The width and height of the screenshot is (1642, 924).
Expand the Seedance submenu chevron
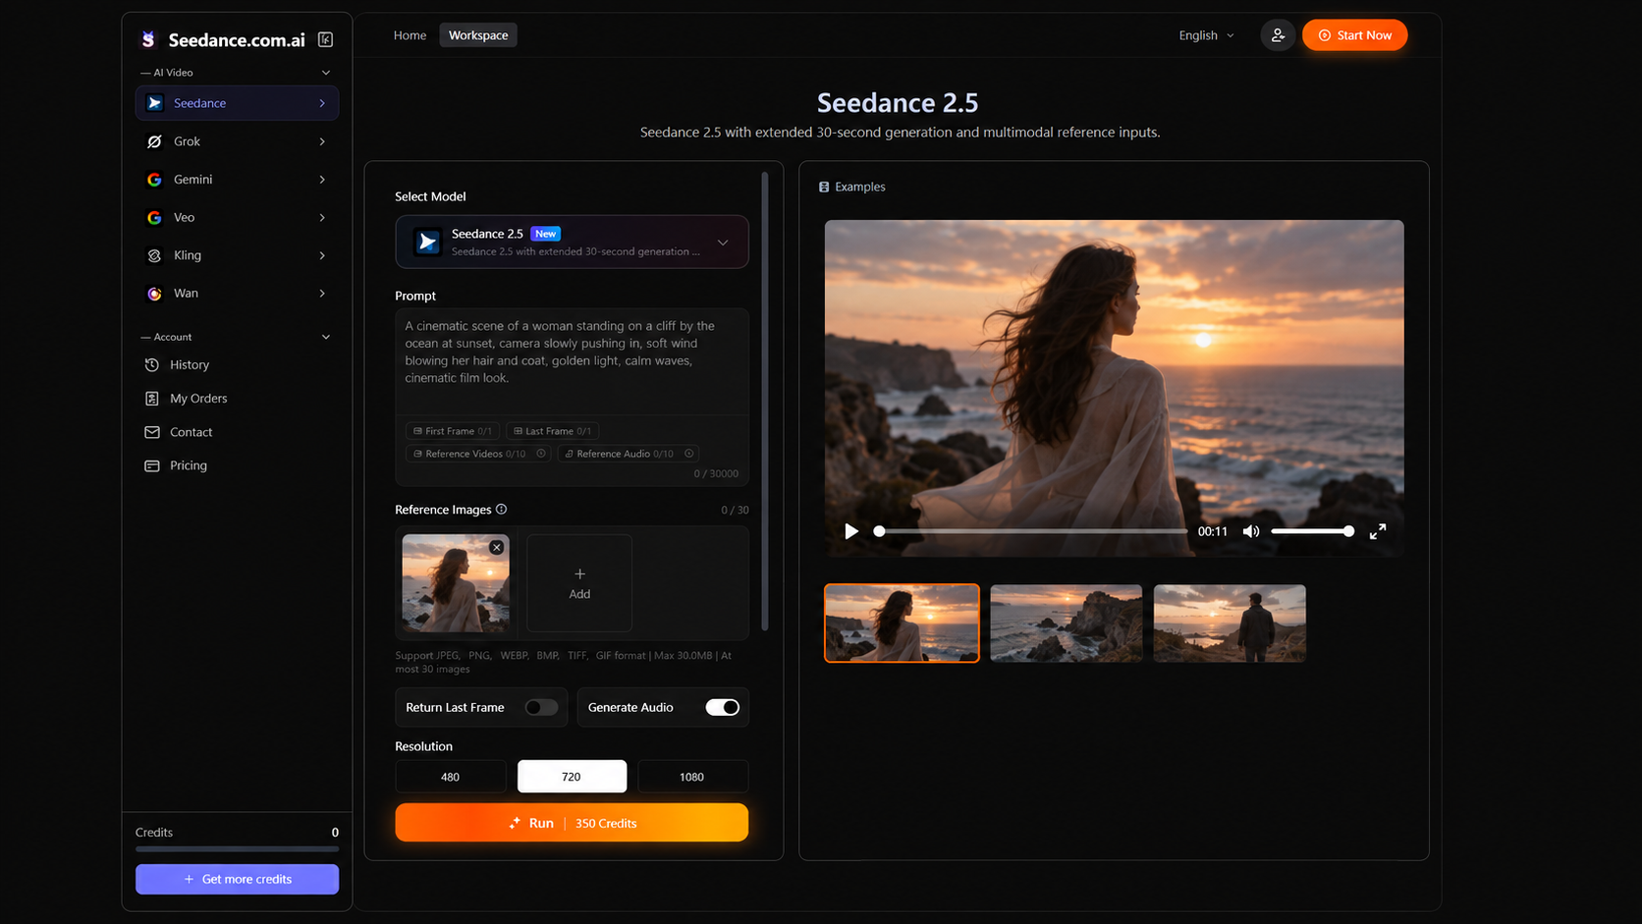pyautogui.click(x=322, y=103)
